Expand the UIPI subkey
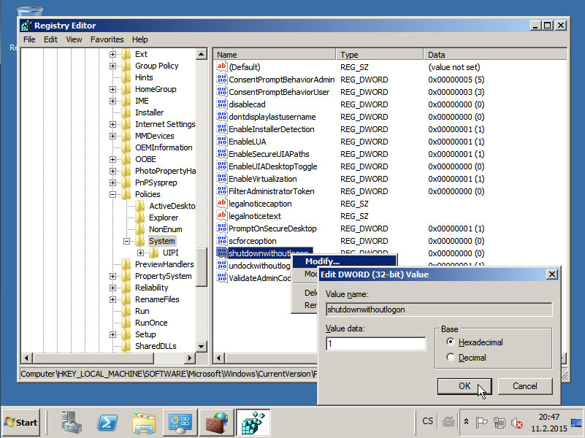585x438 pixels. coord(140,253)
